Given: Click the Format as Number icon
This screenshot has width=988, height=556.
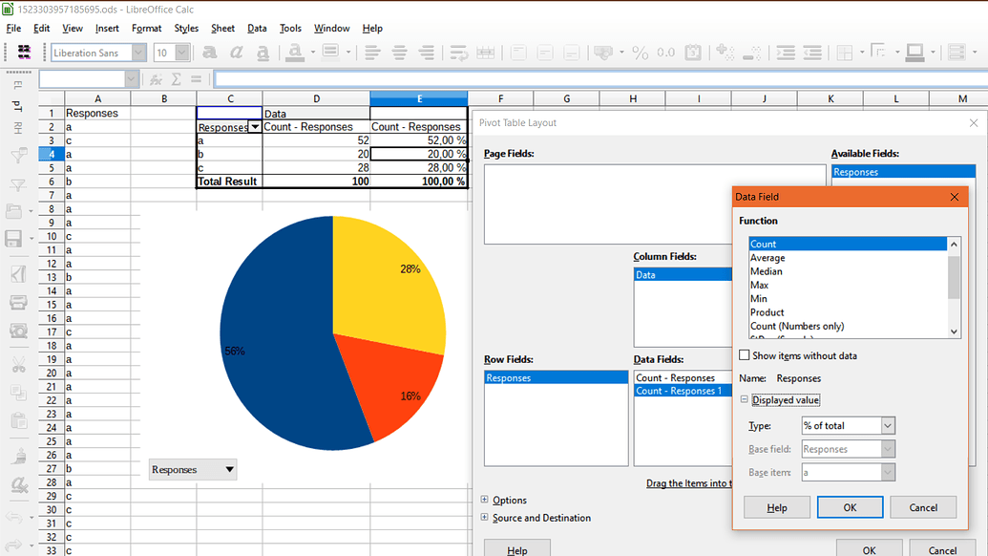Looking at the screenshot, I should [666, 53].
